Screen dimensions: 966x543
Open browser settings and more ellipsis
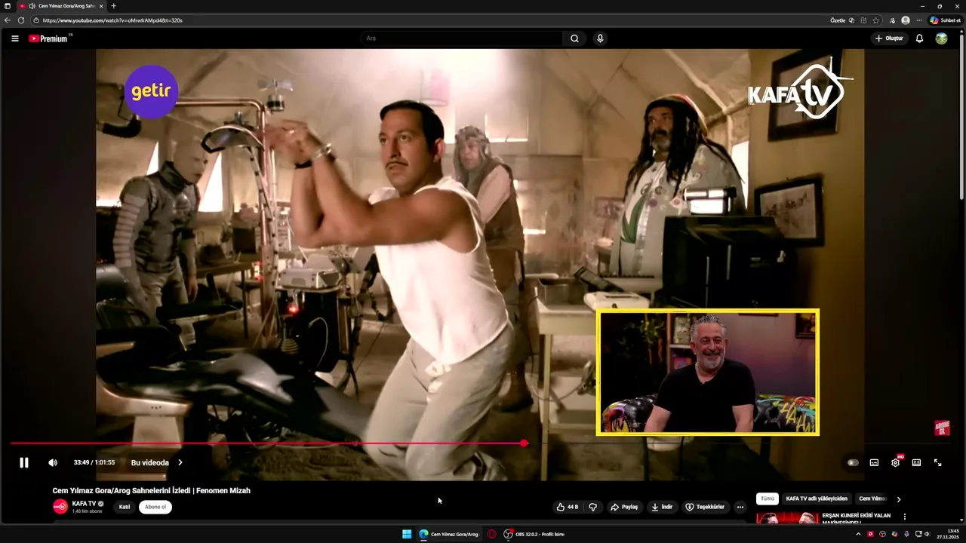(918, 20)
